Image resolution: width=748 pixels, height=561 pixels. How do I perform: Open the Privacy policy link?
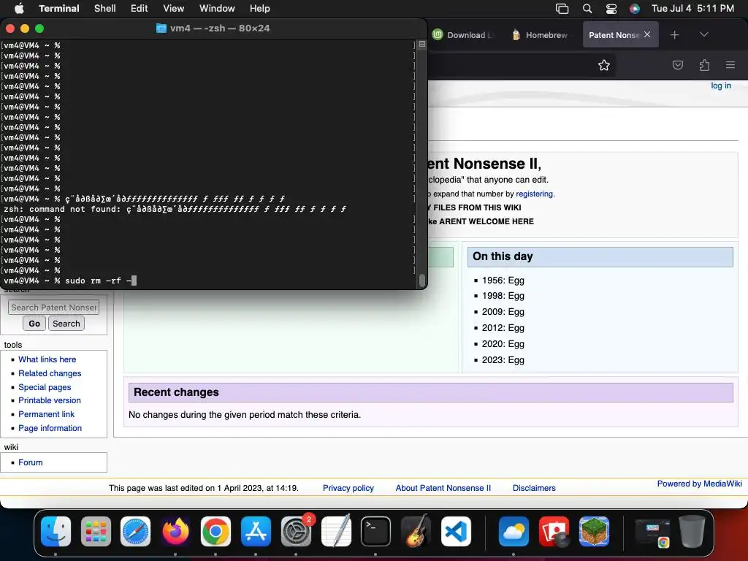(348, 488)
